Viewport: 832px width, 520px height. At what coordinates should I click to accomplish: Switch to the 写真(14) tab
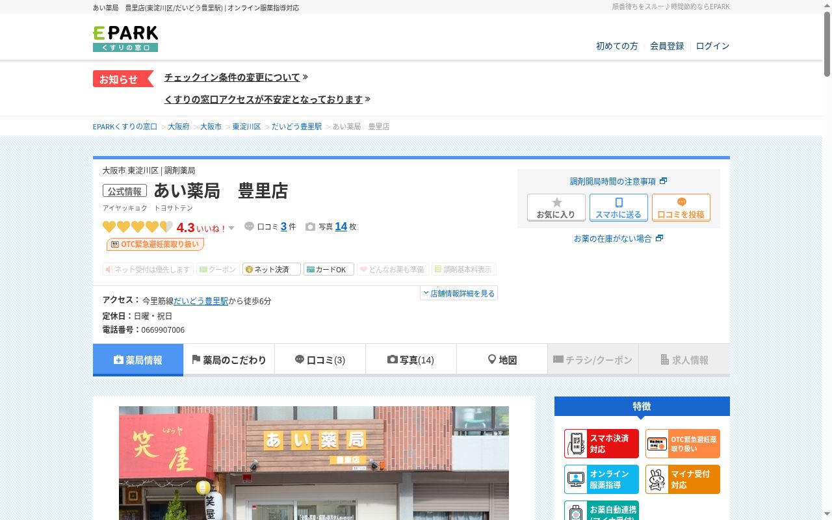[x=411, y=359]
